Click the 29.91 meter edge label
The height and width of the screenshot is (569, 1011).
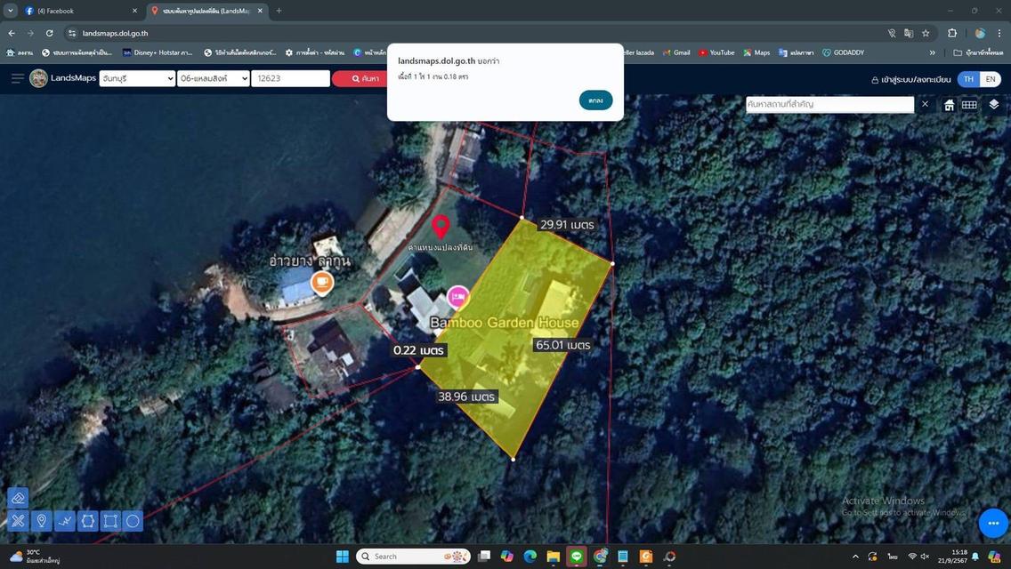click(567, 224)
